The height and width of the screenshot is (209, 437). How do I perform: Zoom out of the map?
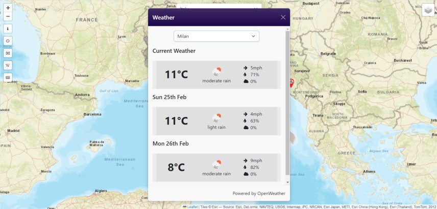(x=8, y=16)
